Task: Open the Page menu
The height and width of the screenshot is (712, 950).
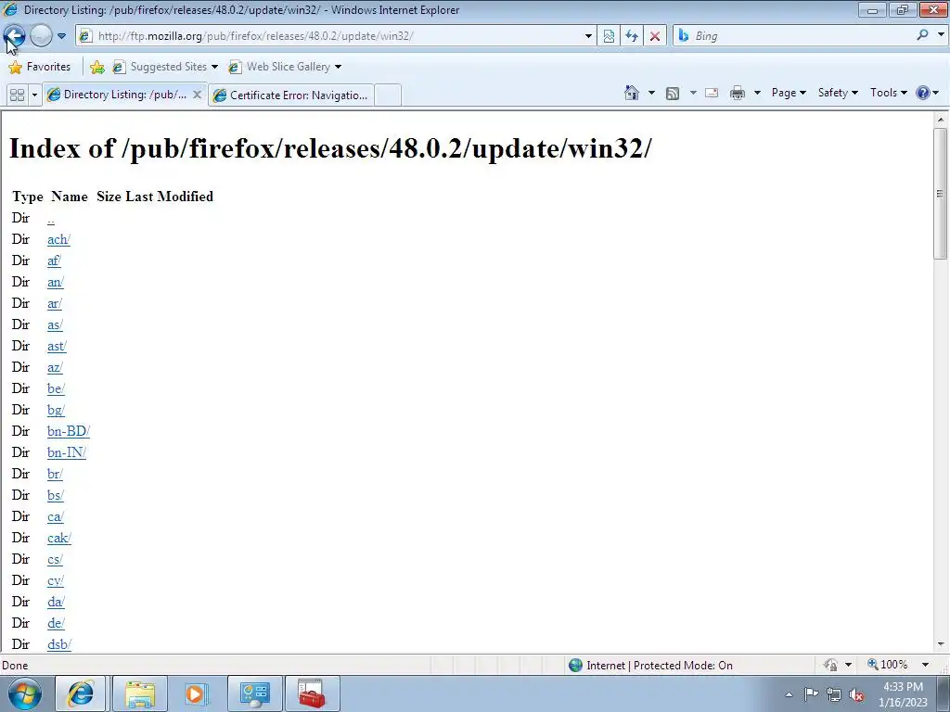Action: pos(789,93)
